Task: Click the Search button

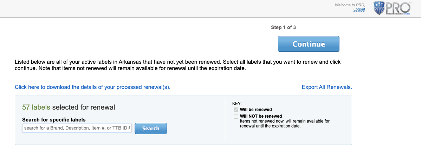Action: 151,128
